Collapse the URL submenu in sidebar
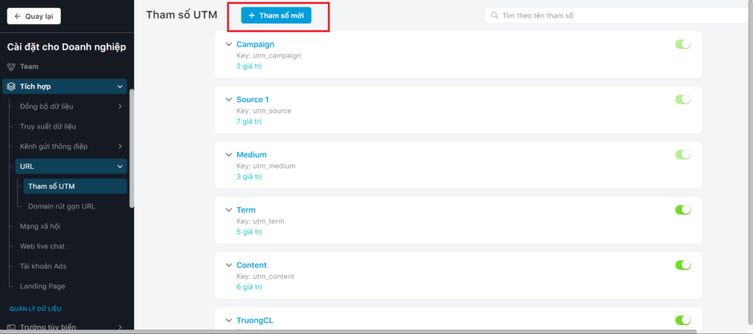 120,167
